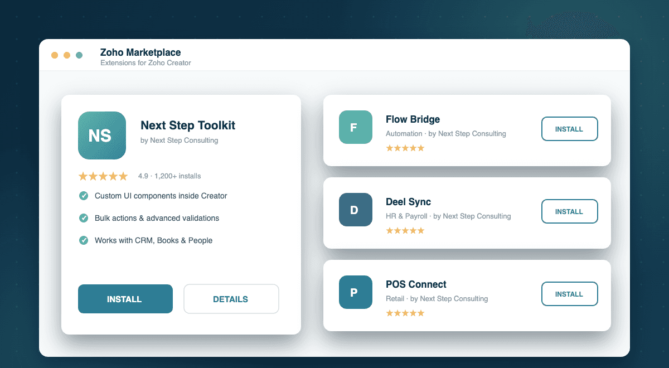This screenshot has height=368, width=669.
Task: Install the POS Connect extension
Action: pyautogui.click(x=570, y=294)
